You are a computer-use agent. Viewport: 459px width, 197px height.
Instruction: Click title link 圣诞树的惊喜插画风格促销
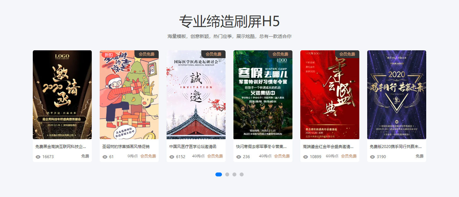pyautogui.click(x=126, y=147)
